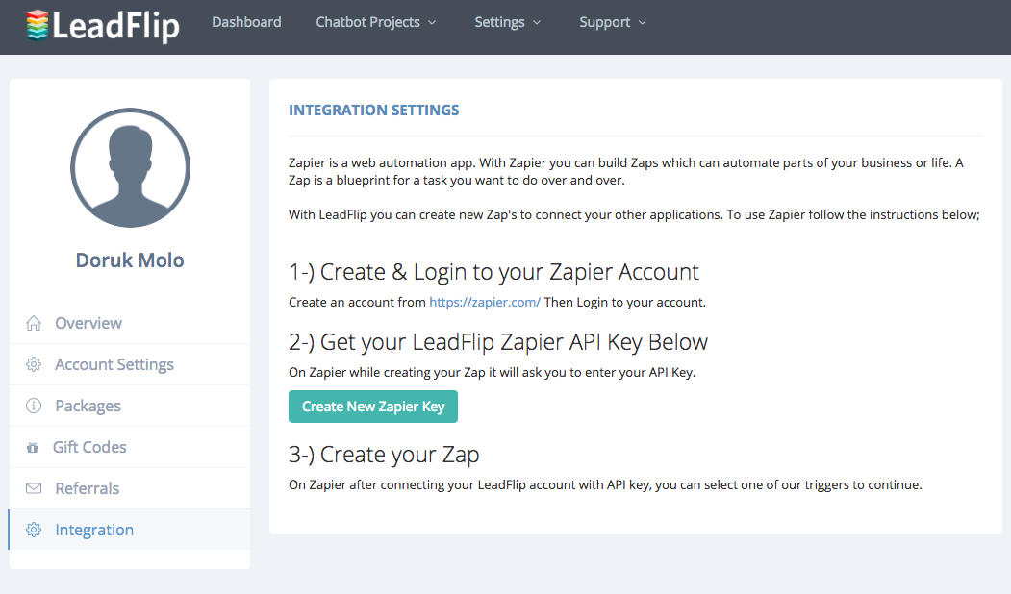Select Gift Codes from the sidebar

(91, 447)
